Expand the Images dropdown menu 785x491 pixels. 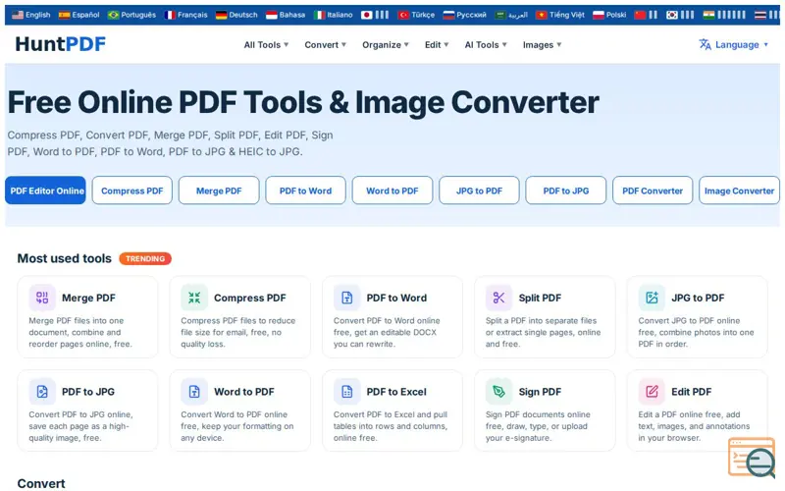click(543, 44)
